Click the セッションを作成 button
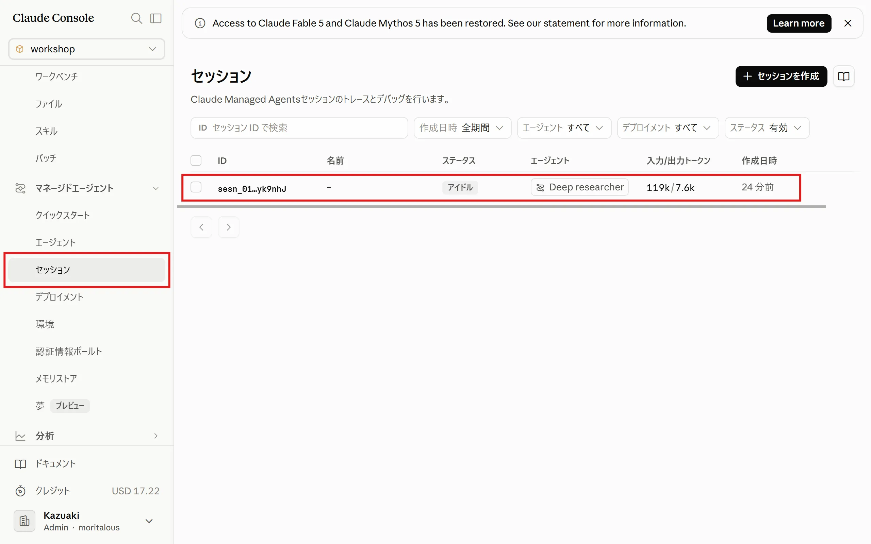 pos(781,76)
